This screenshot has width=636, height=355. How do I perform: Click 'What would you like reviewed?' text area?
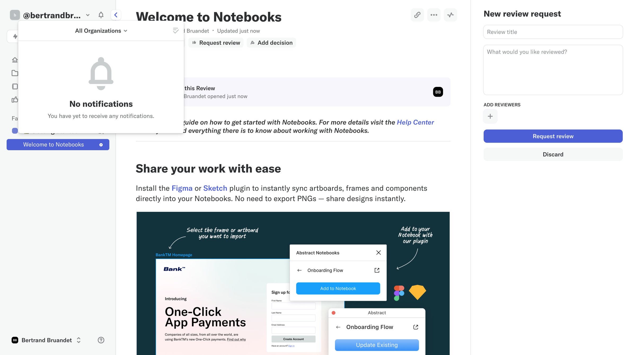(553, 70)
